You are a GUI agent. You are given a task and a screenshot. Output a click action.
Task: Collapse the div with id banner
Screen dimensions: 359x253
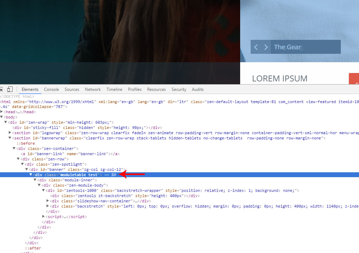(x=27, y=169)
